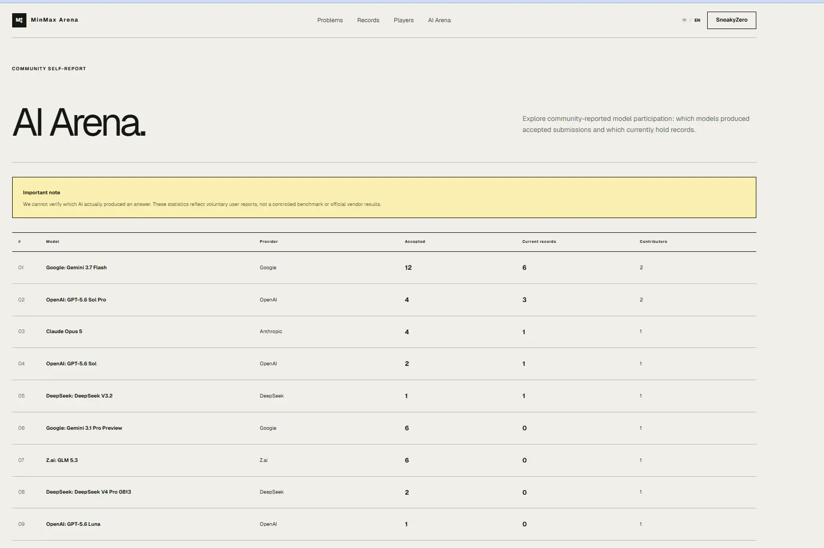Screen dimensions: 824x548
Task: Select DeepSeek: DeepSeek V3.2 model
Action: coord(79,396)
